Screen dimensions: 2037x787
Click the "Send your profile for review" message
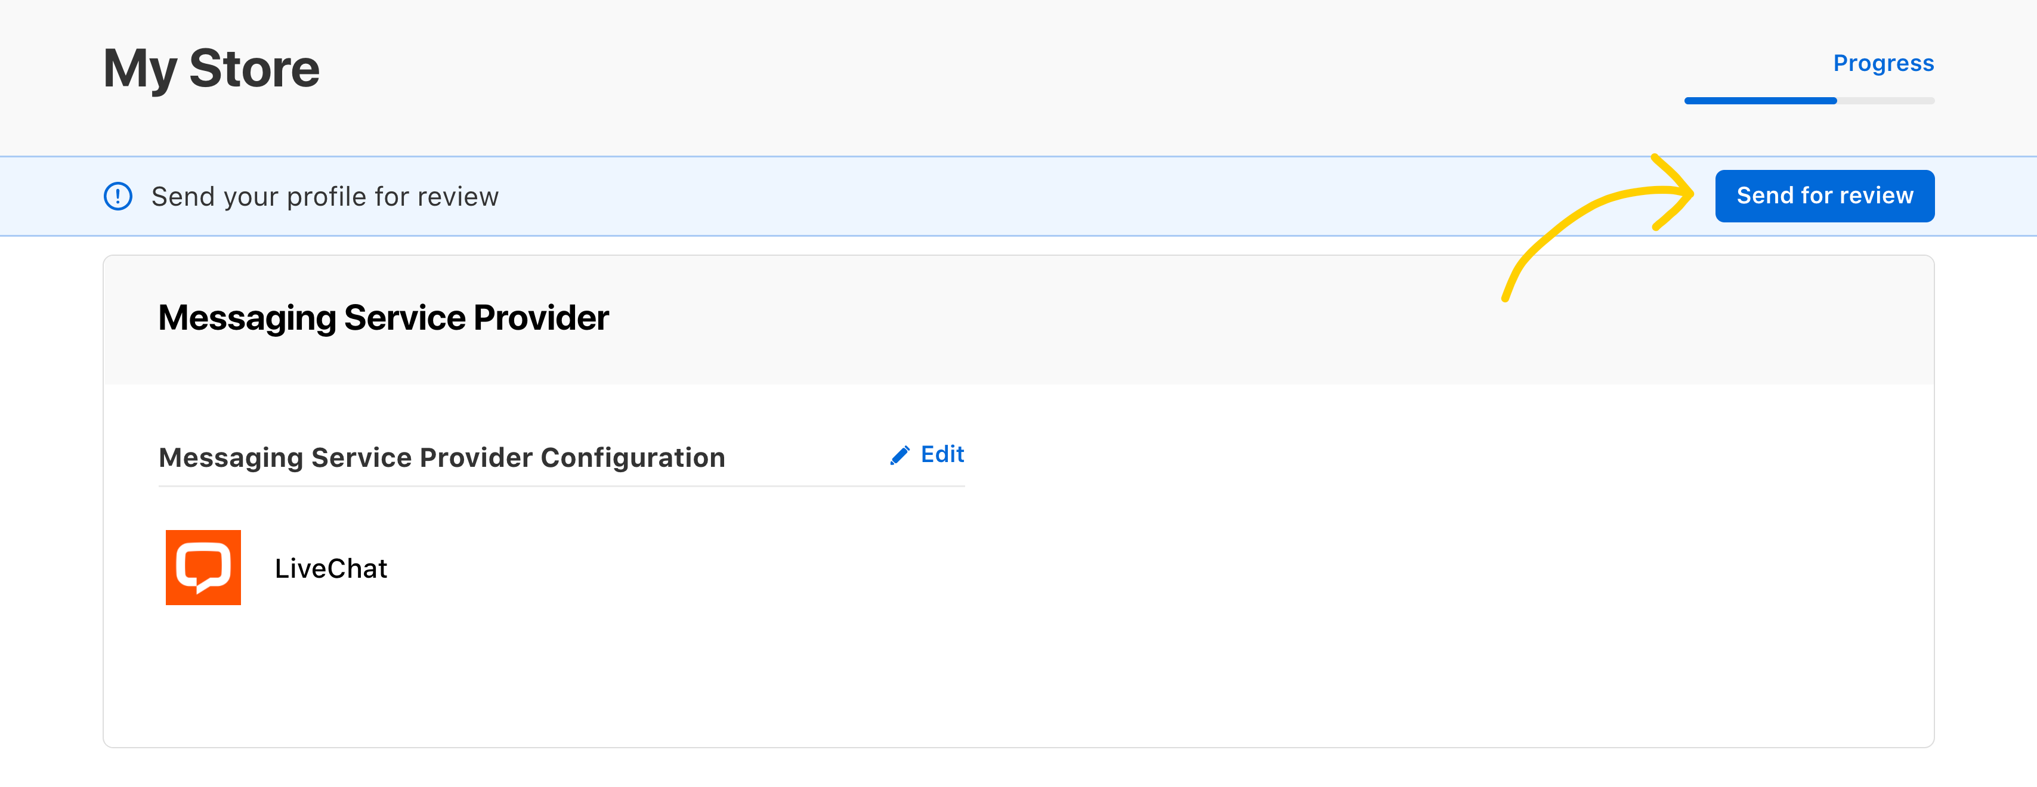[324, 196]
